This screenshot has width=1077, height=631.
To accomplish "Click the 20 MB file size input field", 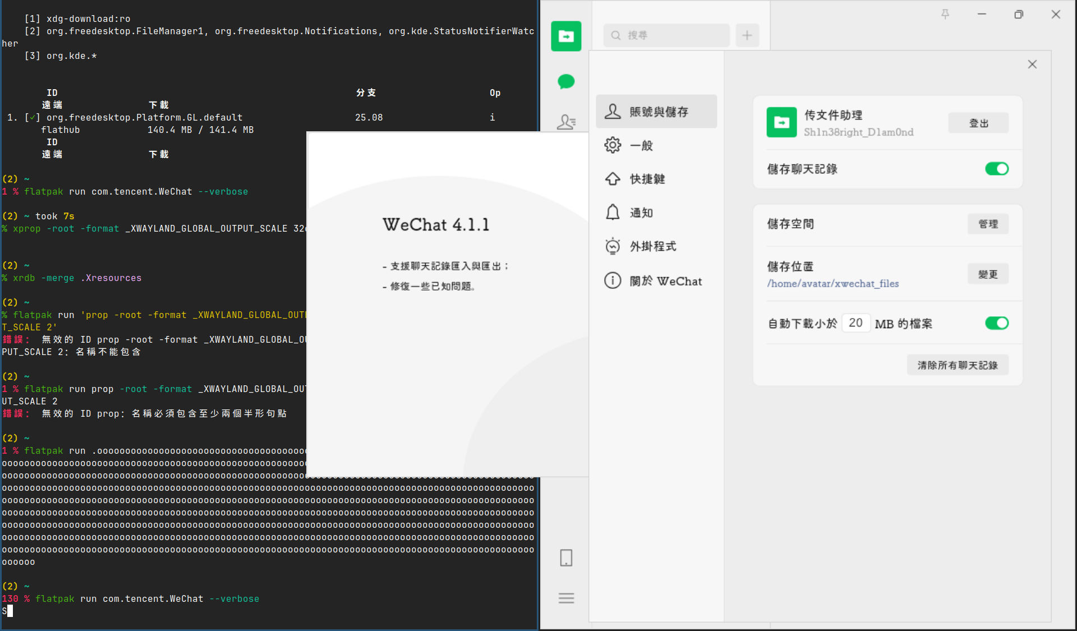I will (x=856, y=323).
